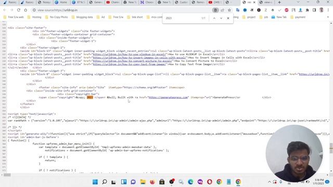Bookmark this page with the star icon
333x187 pixels.
coord(229,10)
